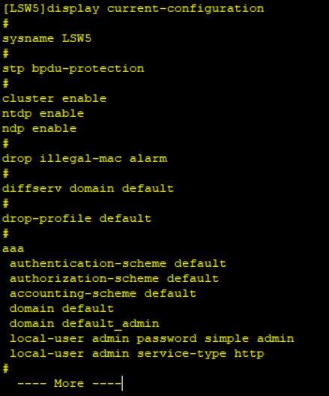This screenshot has height=396, width=329.
Task: Click the 'aaa' section header
Action: click(x=13, y=249)
